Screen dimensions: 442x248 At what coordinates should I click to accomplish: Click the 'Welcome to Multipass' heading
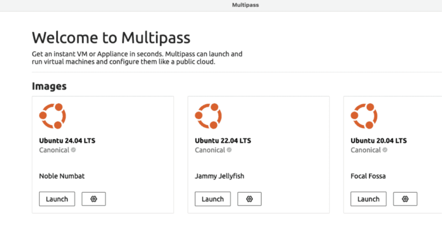pos(111,38)
